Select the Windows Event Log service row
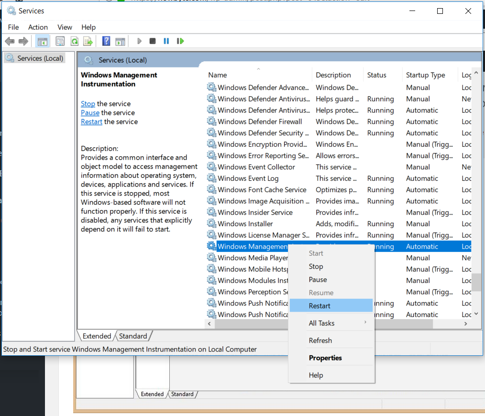 pyautogui.click(x=339, y=178)
